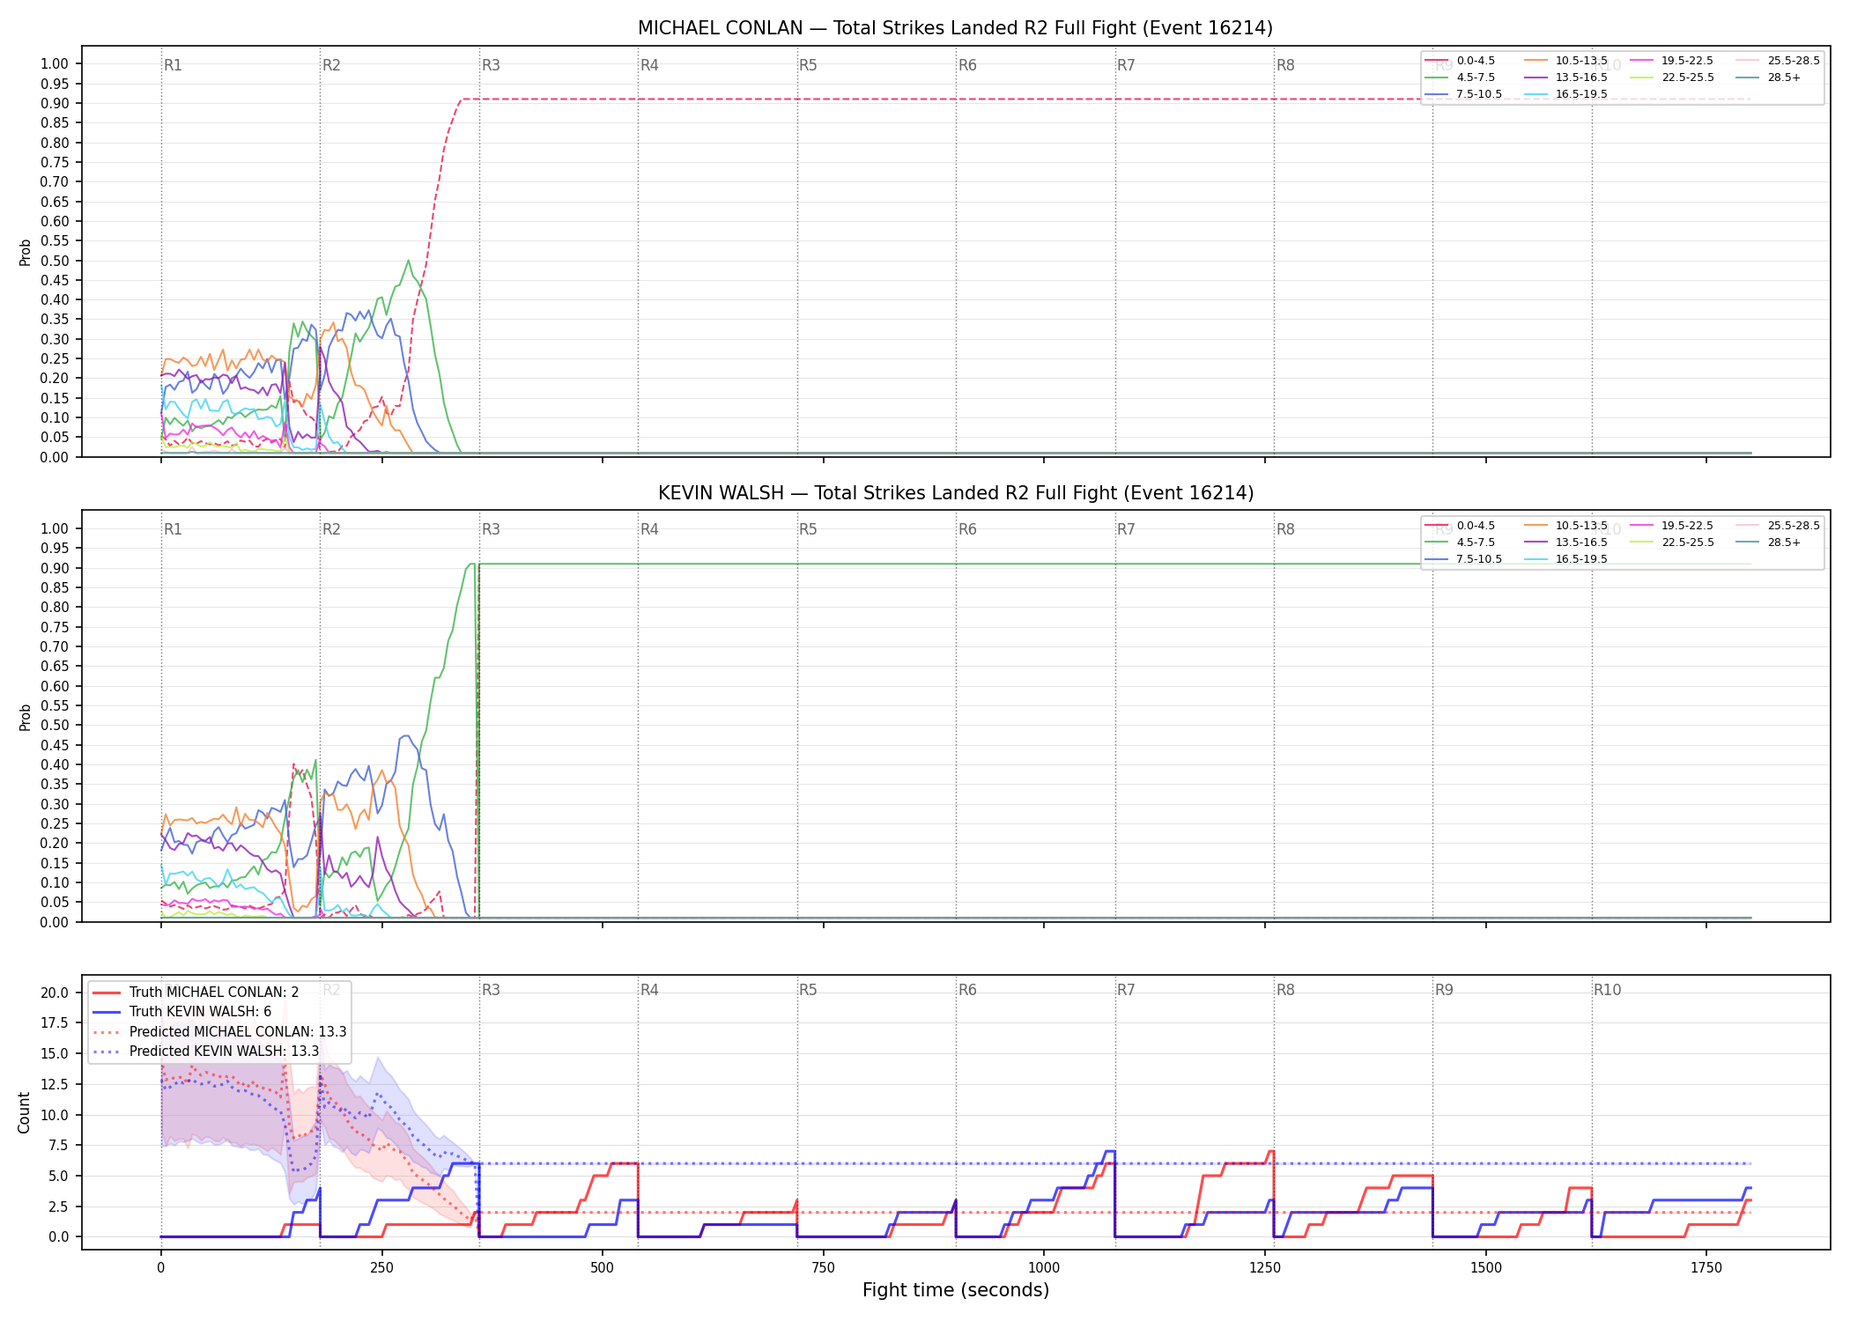This screenshot has width=1850, height=1321.
Task: Click the R8 round label in the Walsh chart
Action: 1285,529
